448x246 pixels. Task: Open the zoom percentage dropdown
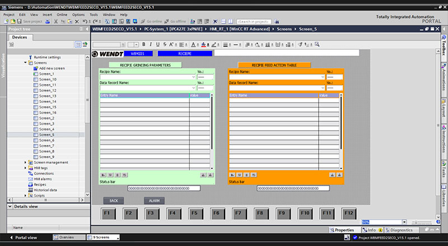click(x=404, y=222)
